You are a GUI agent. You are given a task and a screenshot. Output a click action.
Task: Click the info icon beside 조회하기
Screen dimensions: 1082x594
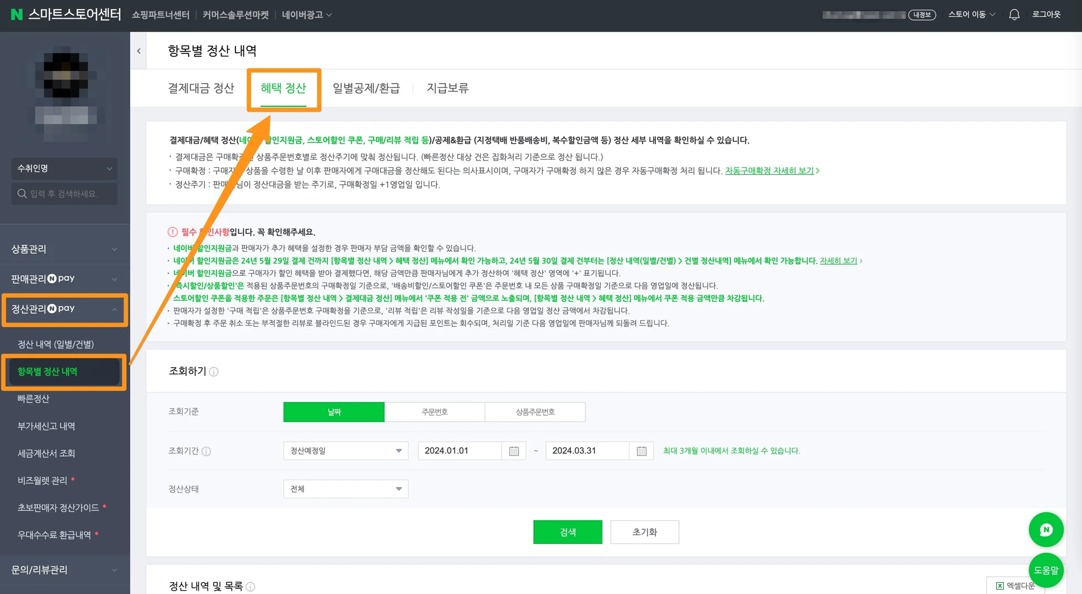pyautogui.click(x=214, y=372)
